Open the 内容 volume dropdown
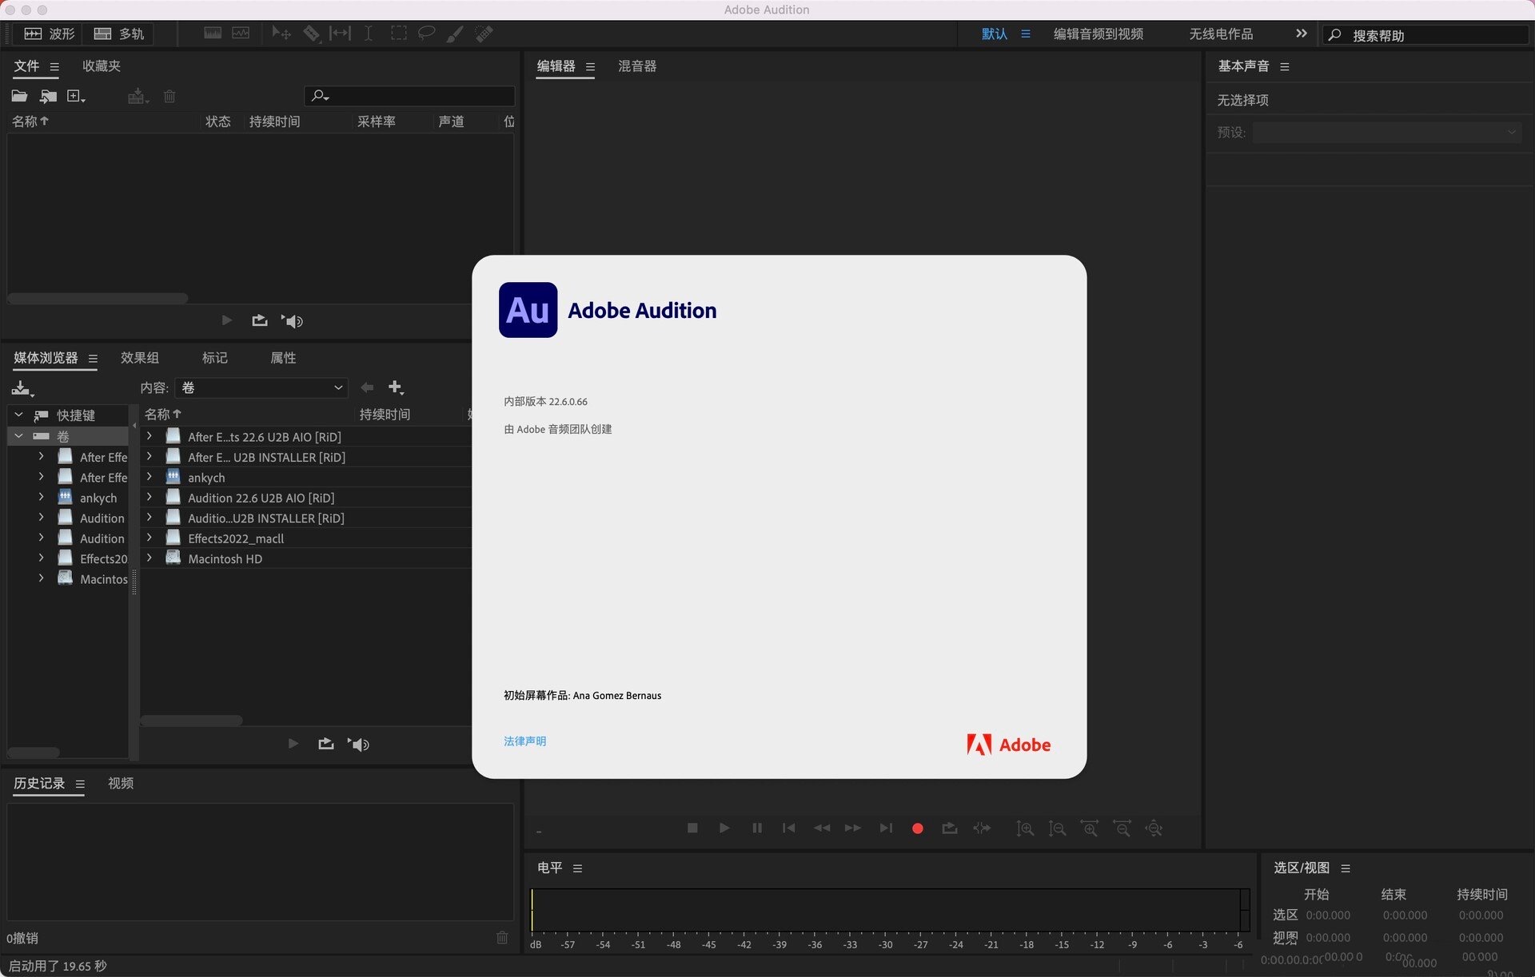The image size is (1535, 977). pyautogui.click(x=262, y=387)
